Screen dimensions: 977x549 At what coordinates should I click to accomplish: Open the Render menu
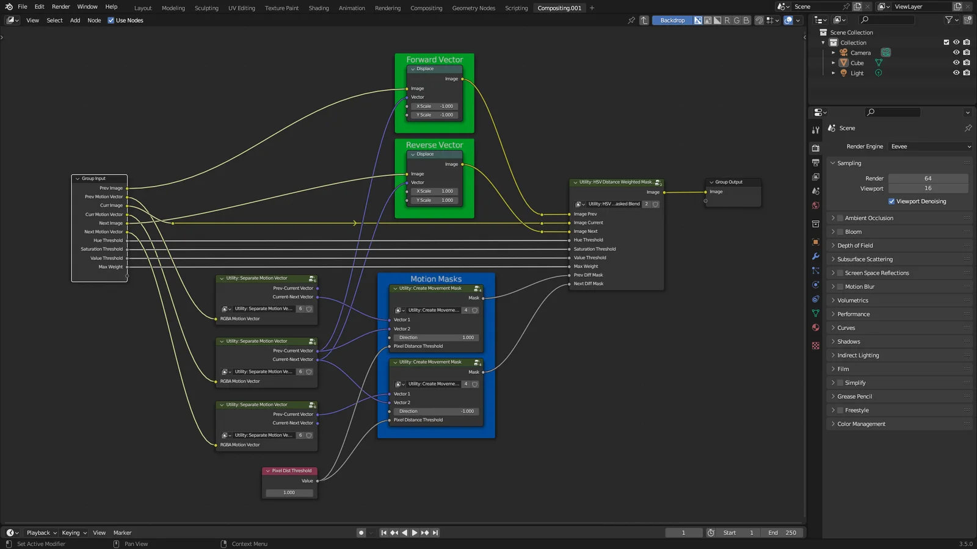[x=60, y=7]
